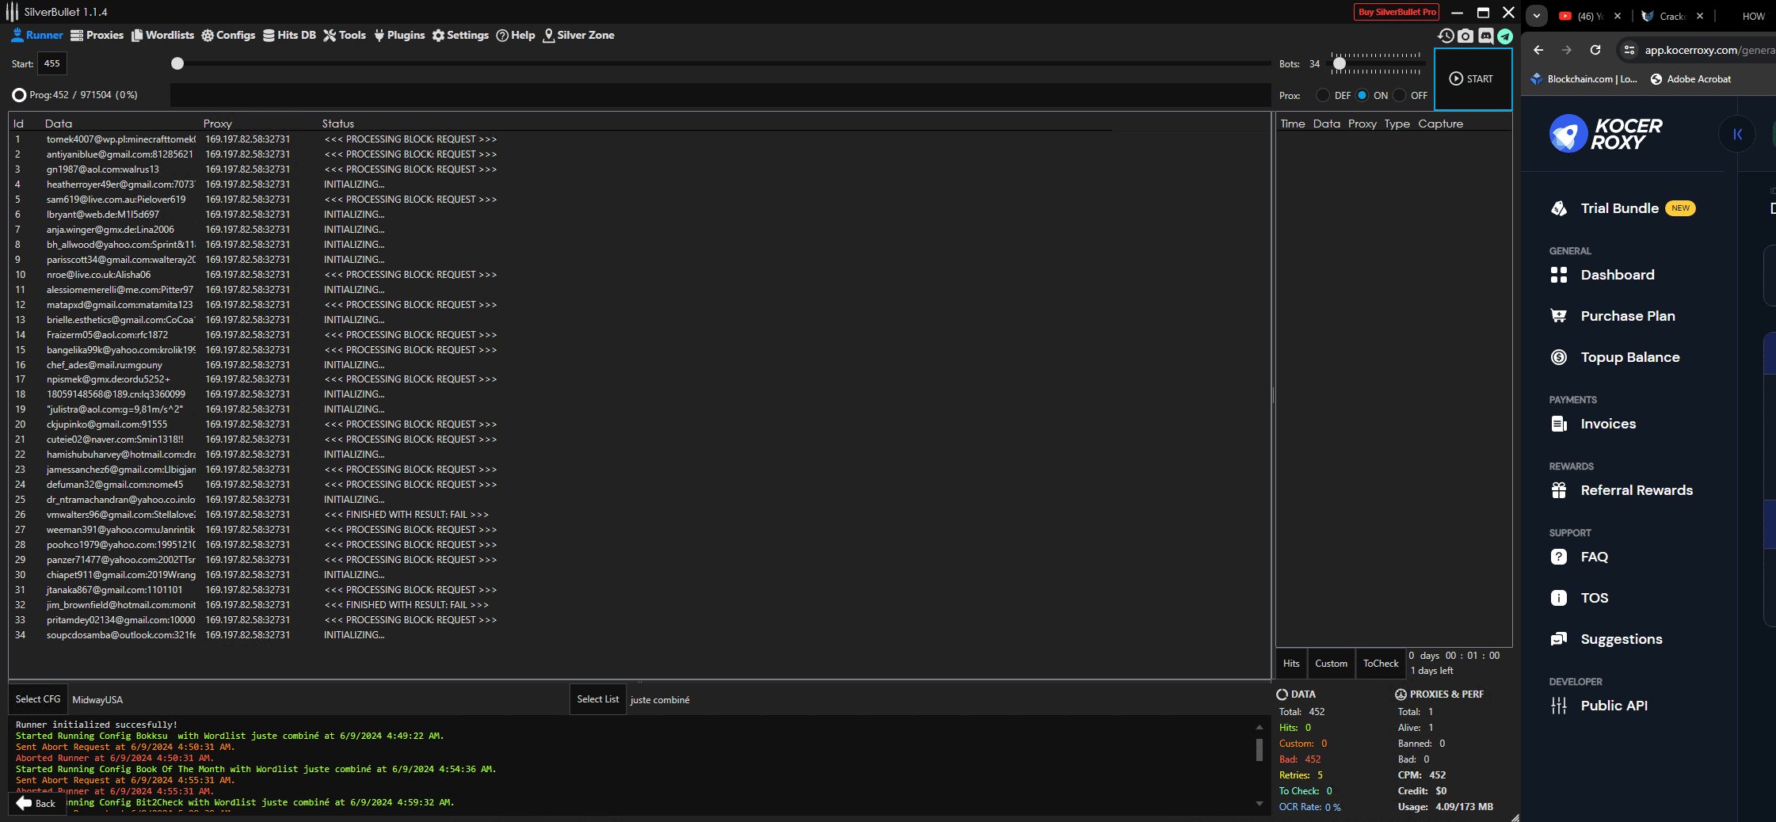Click the Bots count slider thumb

(1339, 63)
